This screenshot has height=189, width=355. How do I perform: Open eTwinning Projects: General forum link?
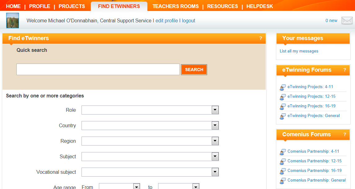(x=313, y=115)
